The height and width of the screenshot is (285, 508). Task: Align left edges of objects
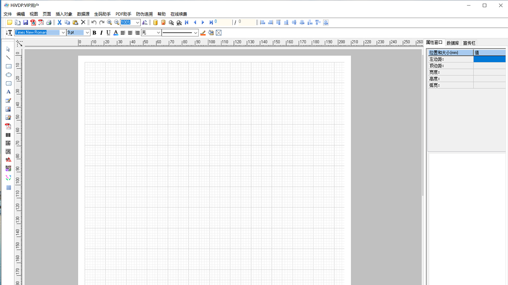[263, 23]
